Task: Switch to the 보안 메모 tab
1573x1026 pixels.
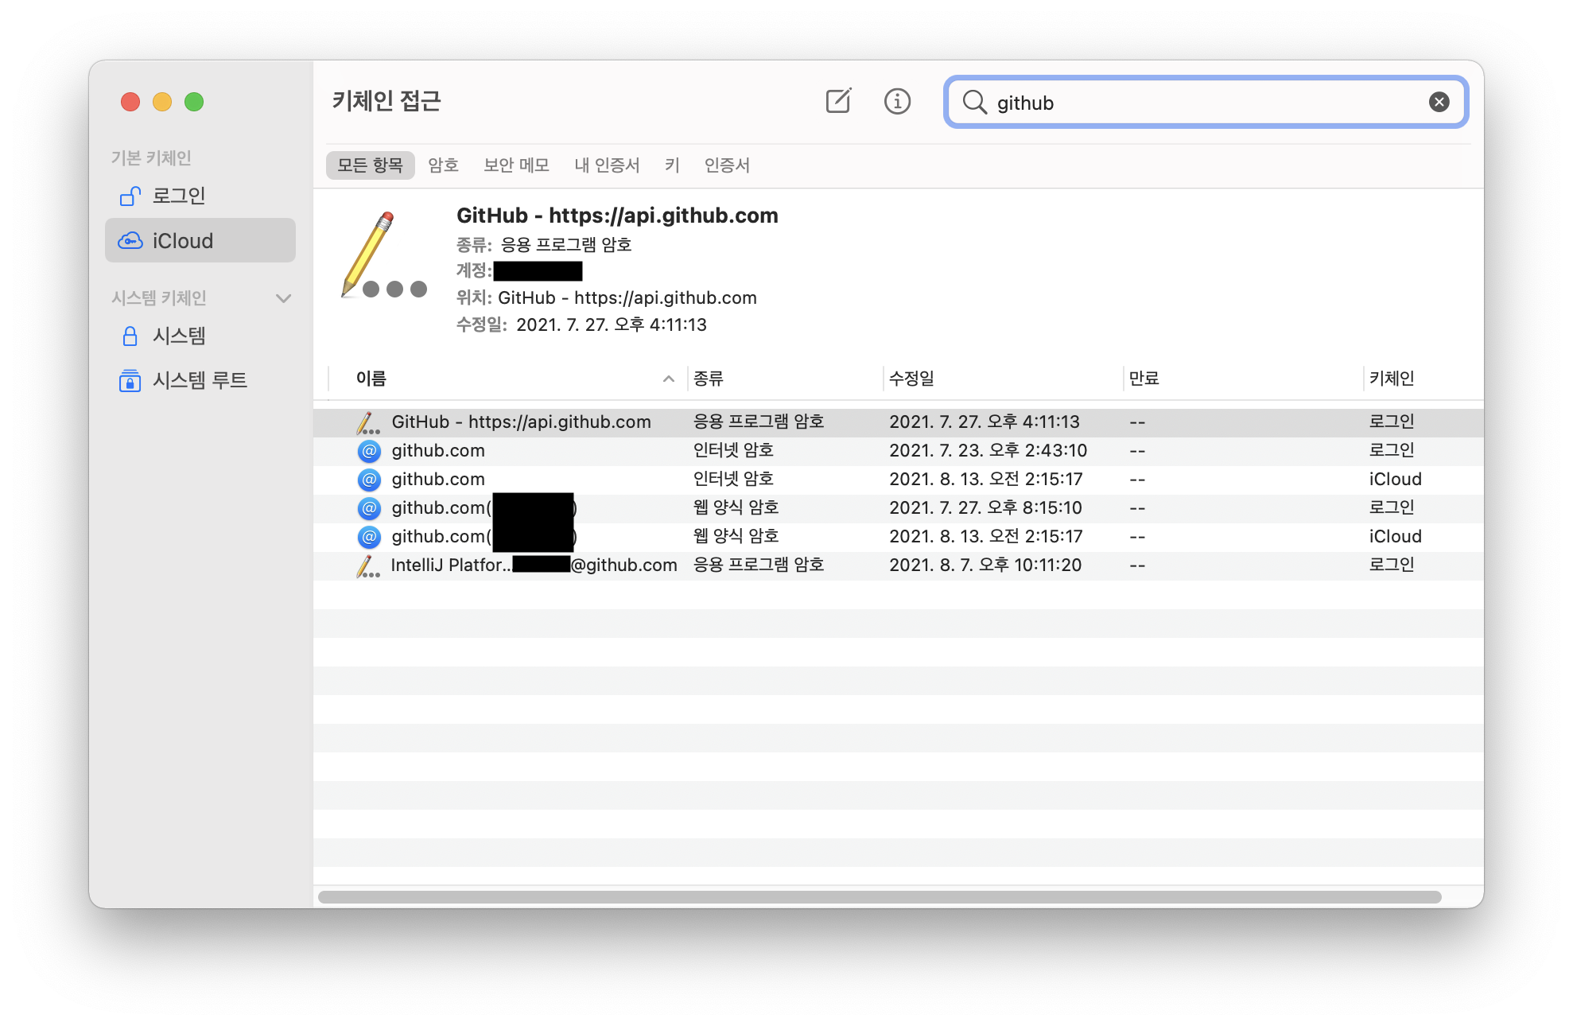Action: pyautogui.click(x=516, y=165)
